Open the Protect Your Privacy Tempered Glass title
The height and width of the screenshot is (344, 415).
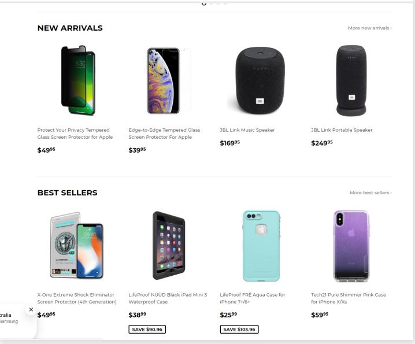coord(75,134)
